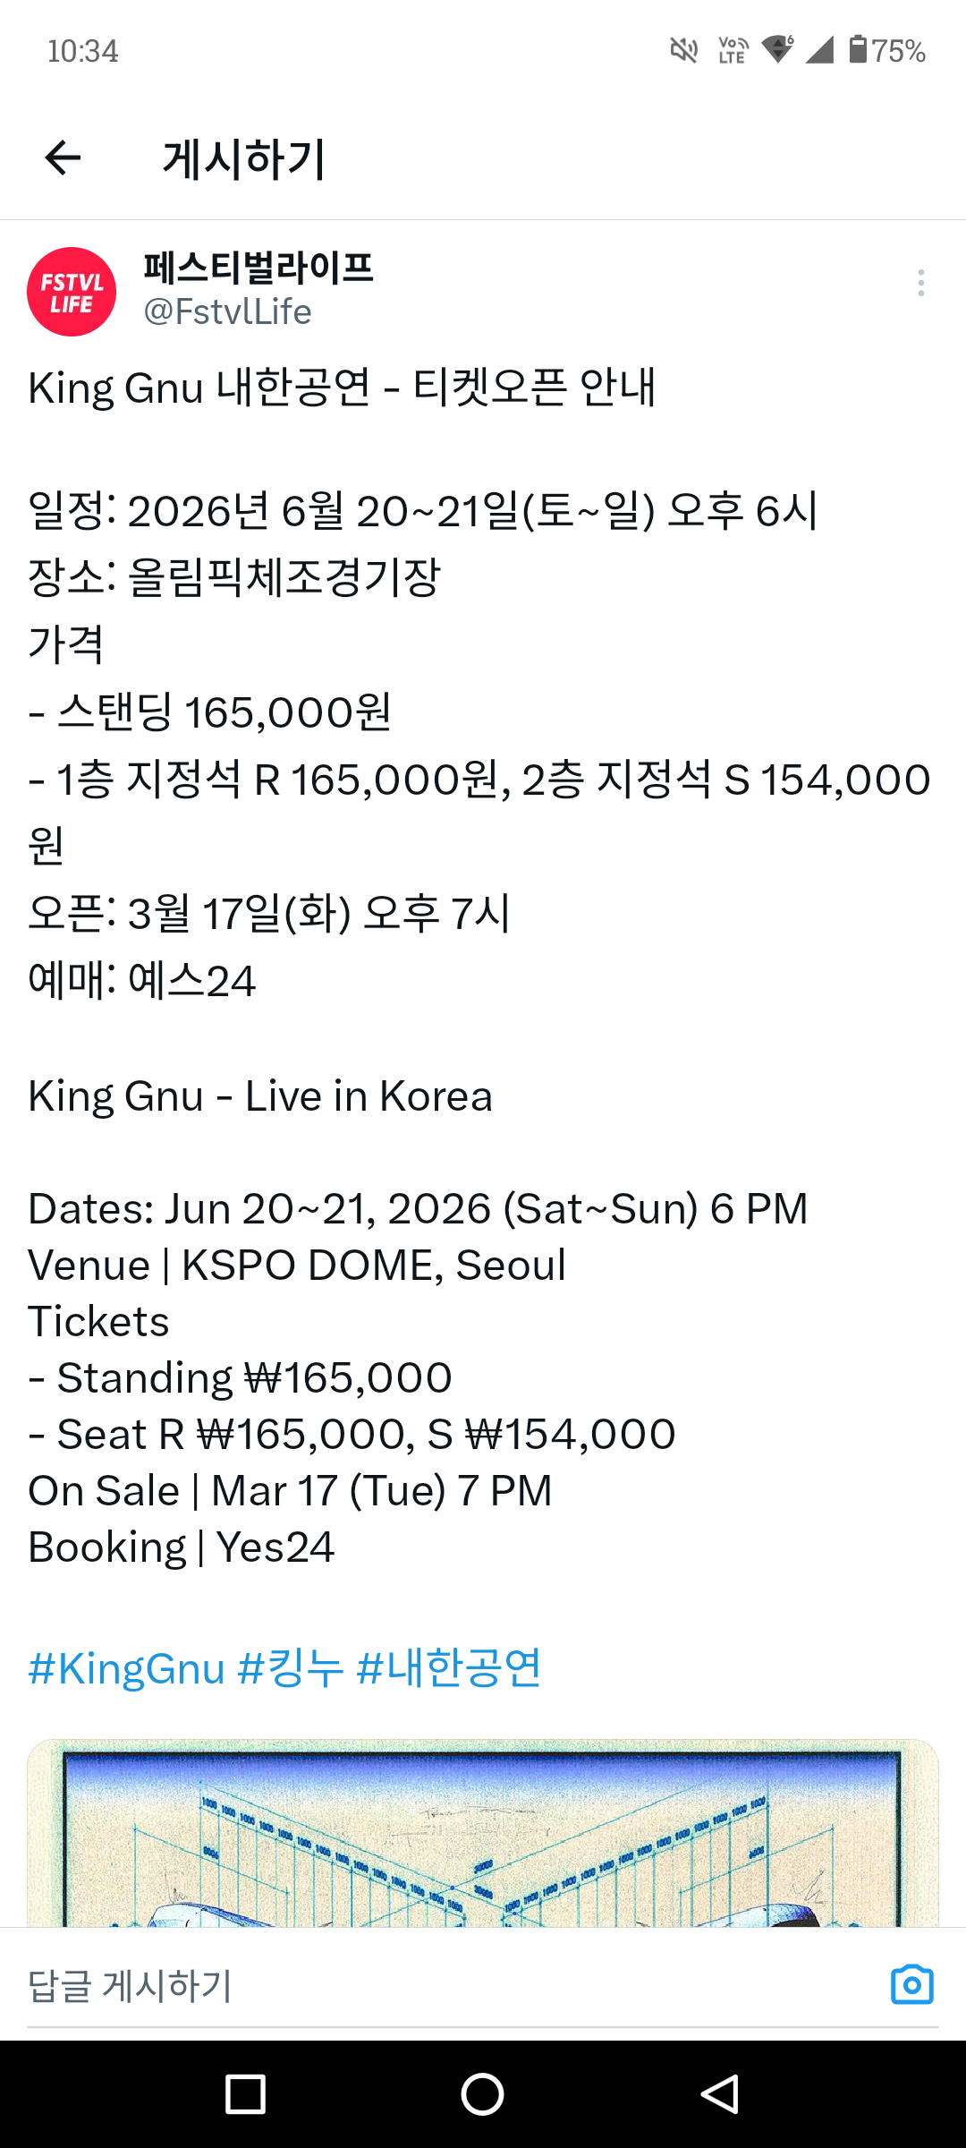The image size is (966, 2148).
Task: Tap the muted sound status icon
Action: tap(684, 50)
